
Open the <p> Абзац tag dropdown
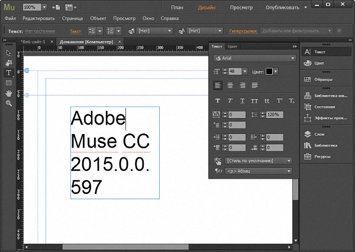pyautogui.click(x=289, y=171)
